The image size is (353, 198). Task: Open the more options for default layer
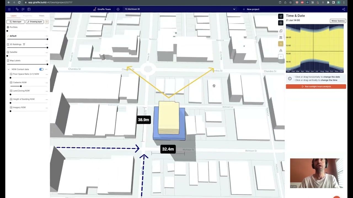[47, 36]
